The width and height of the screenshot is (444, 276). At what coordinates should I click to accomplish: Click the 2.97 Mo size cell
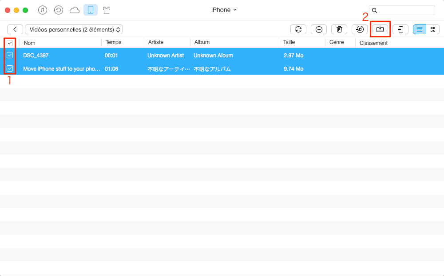click(x=293, y=56)
